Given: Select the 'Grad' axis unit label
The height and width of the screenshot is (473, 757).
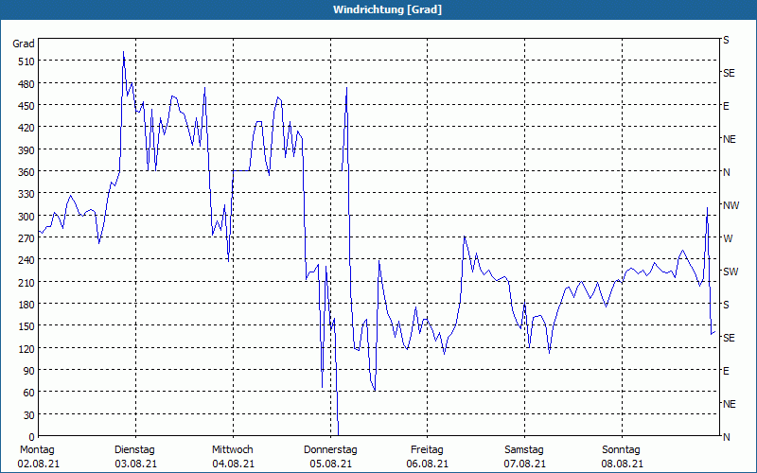Looking at the screenshot, I should 24,44.
